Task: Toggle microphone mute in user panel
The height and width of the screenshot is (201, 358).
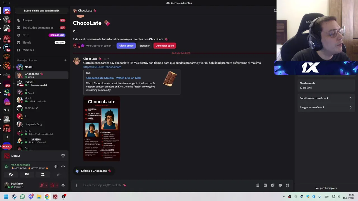Action: pos(42,185)
